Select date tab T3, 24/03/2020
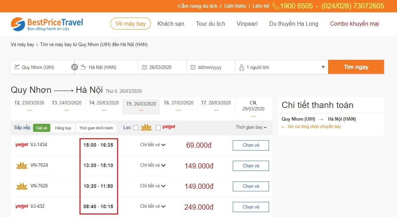The height and width of the screenshot is (217, 397). (x=66, y=106)
